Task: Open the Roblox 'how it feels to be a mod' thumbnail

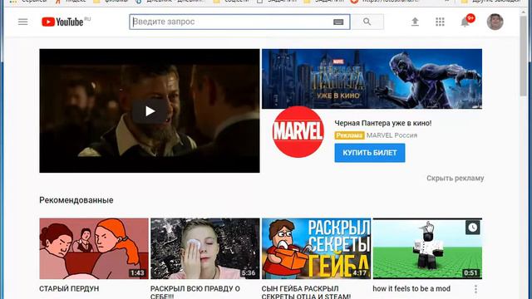Action: coord(427,248)
